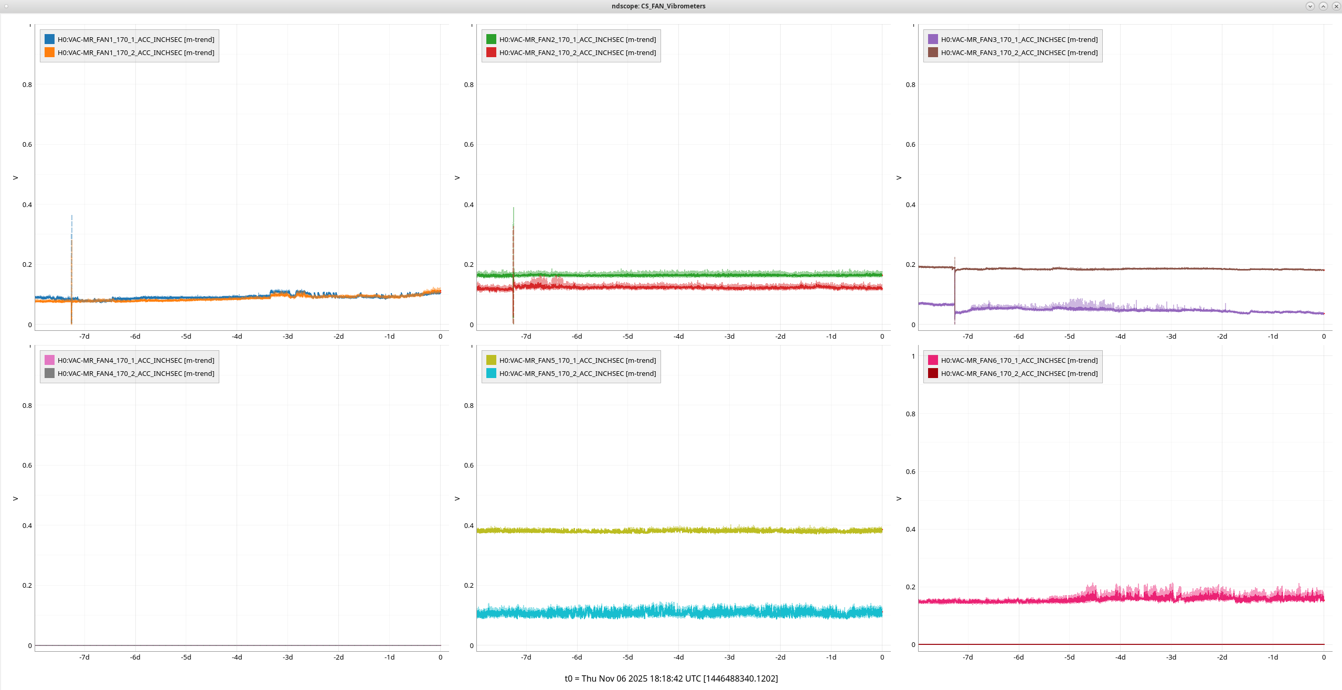This screenshot has width=1342, height=690.
Task: Click the t0 timestamp label at bottom
Action: click(671, 678)
